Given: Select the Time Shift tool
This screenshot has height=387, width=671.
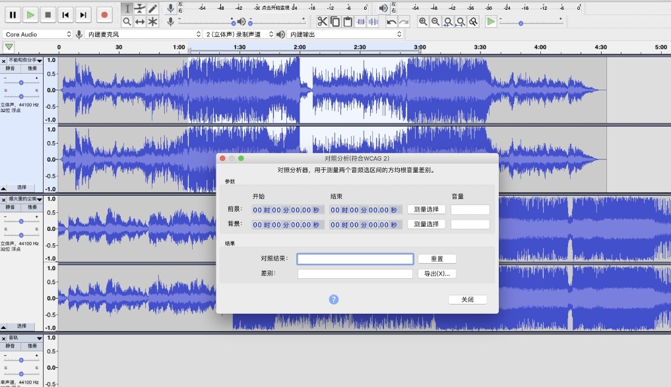Looking at the screenshot, I should click(140, 21).
